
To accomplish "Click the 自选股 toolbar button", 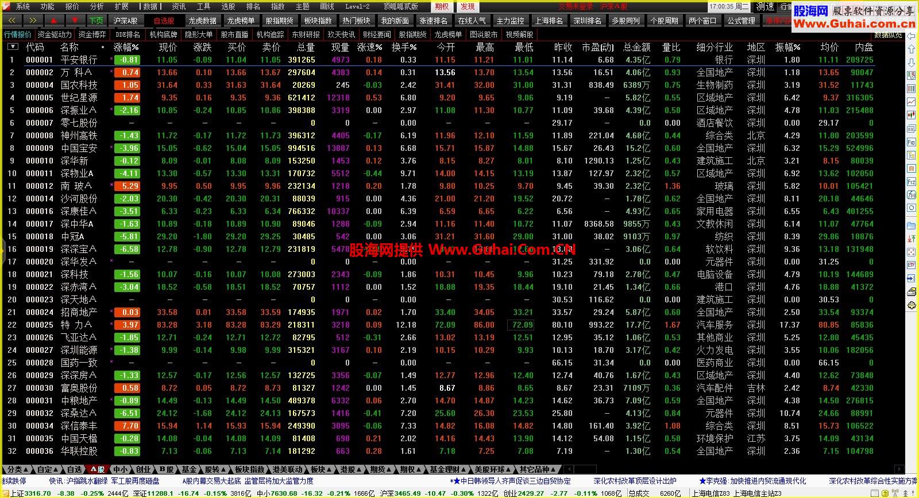I will click(164, 21).
